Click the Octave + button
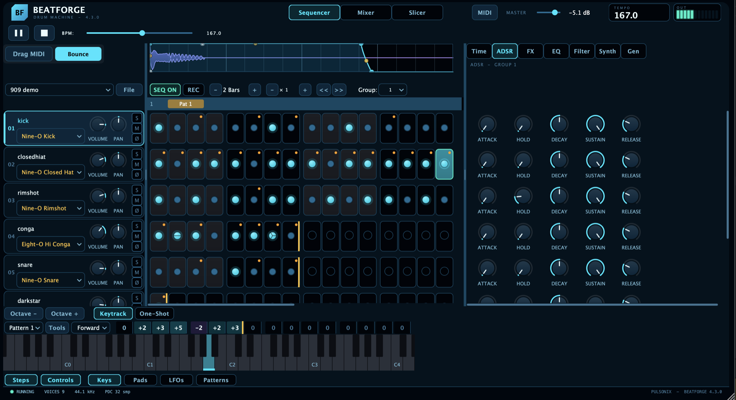 click(x=65, y=314)
